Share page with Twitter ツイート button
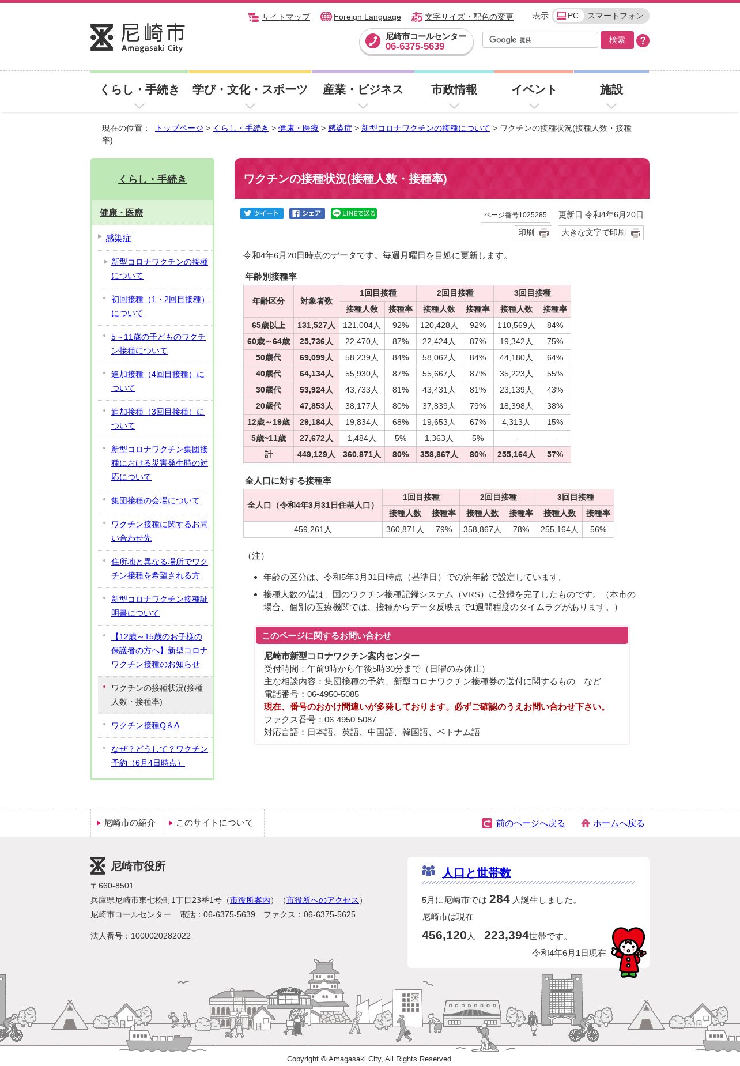 tap(262, 213)
